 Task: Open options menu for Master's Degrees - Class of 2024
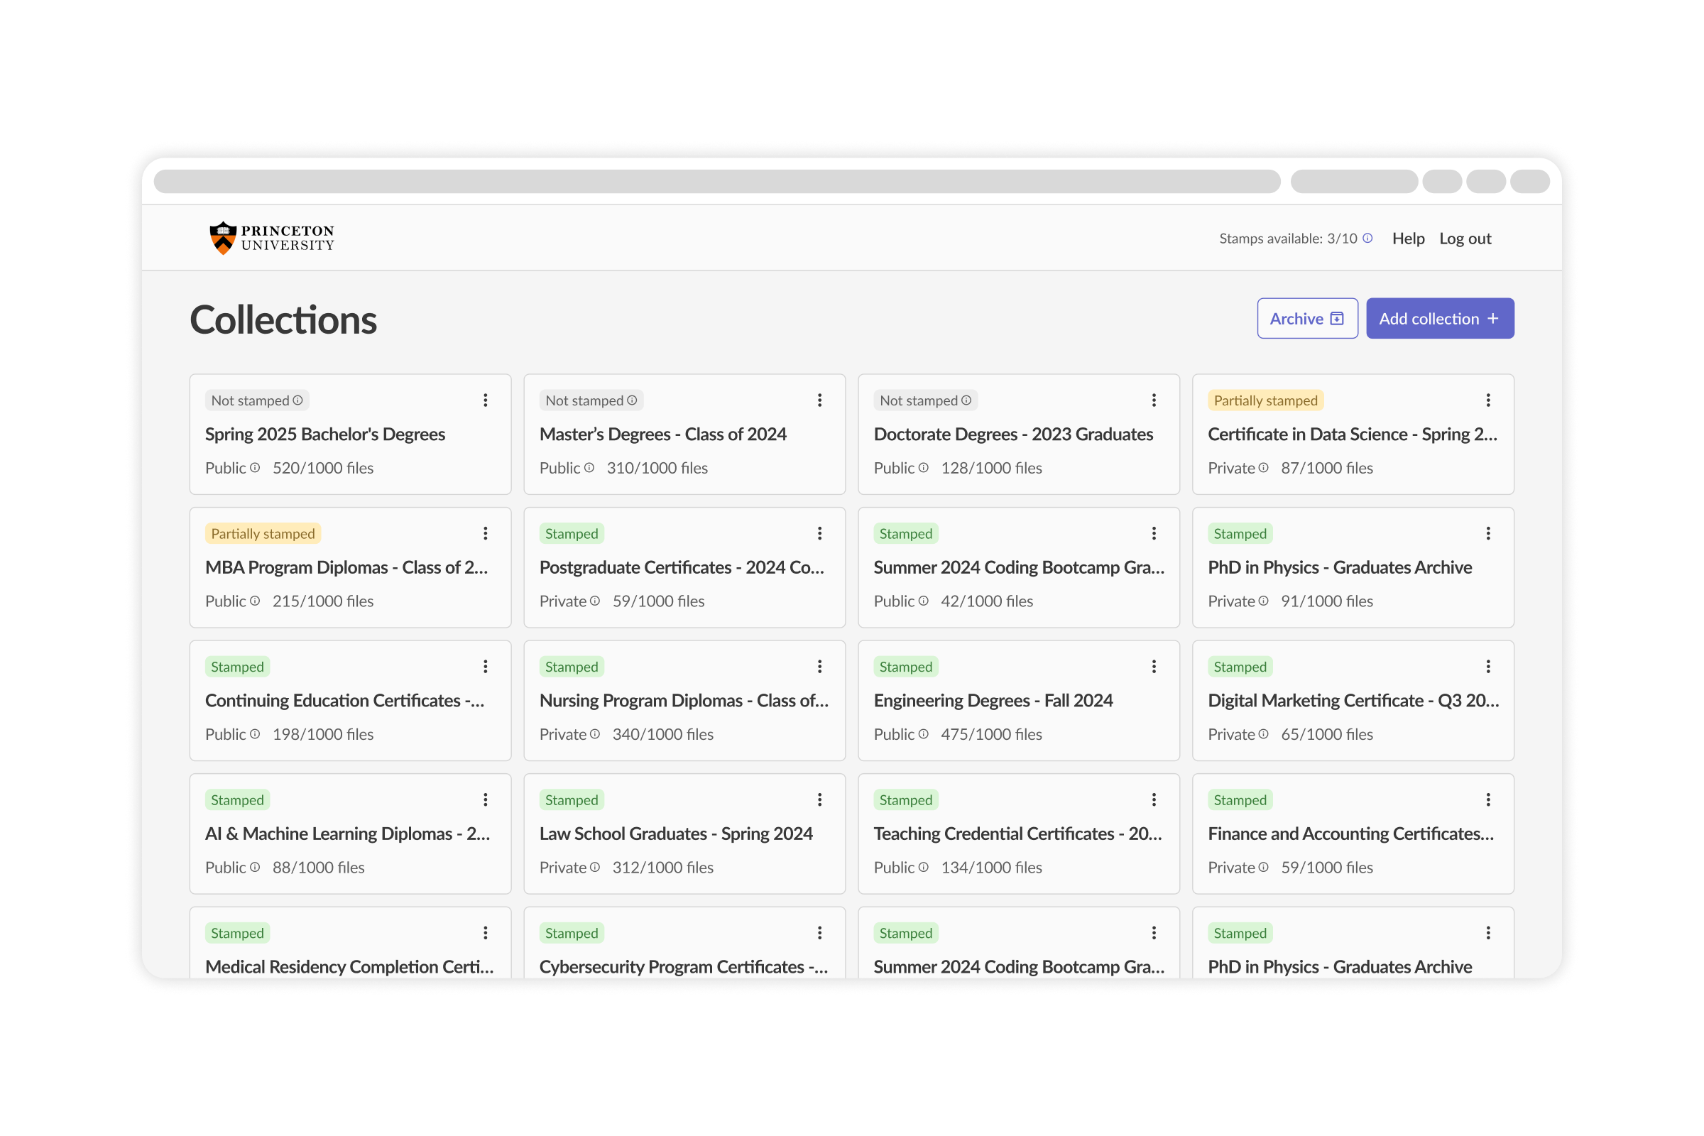click(819, 400)
